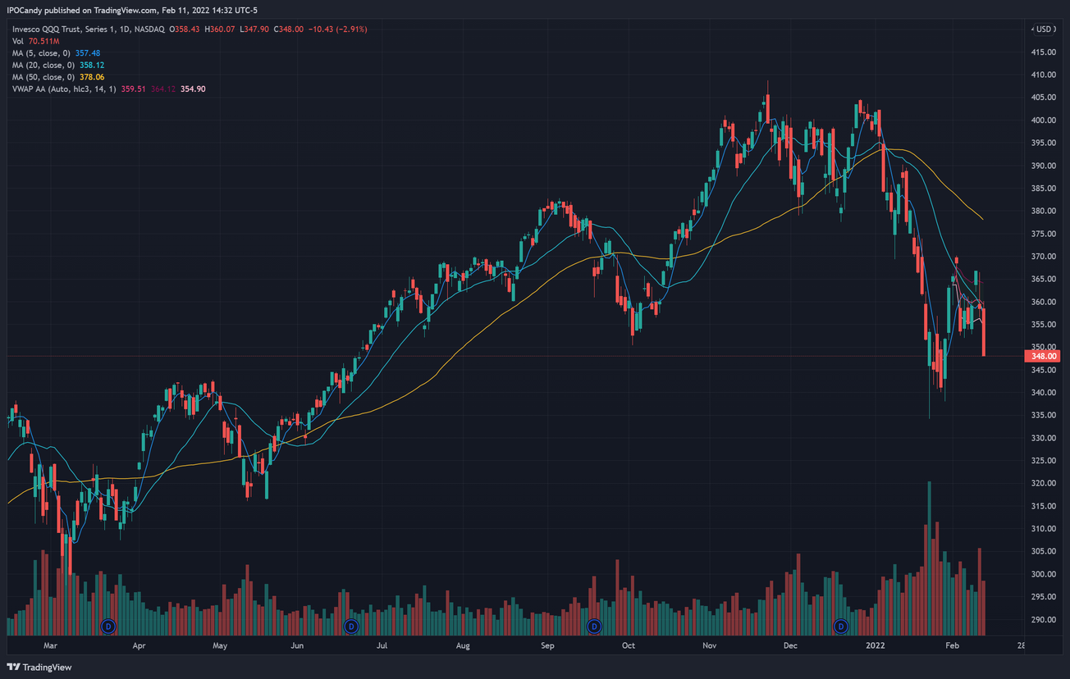The width and height of the screenshot is (1070, 679).
Task: Click the Feb label on the time axis
Action: tap(951, 646)
